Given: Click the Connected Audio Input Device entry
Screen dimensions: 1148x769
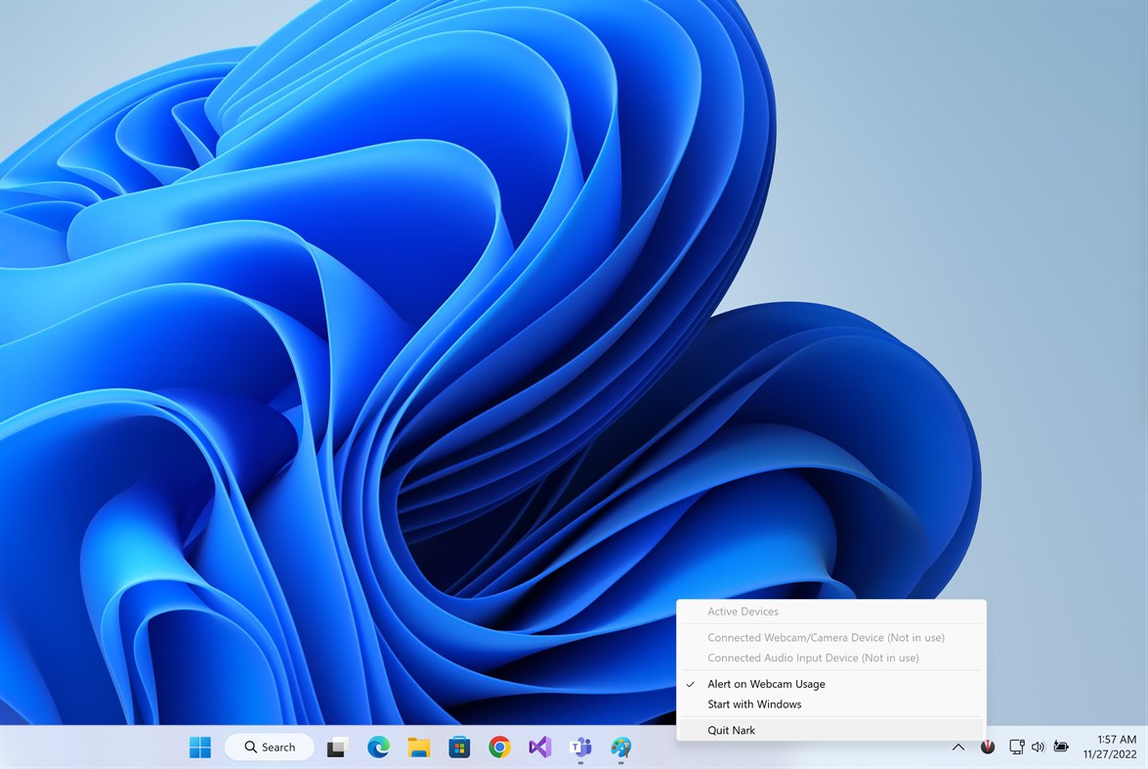Looking at the screenshot, I should pos(813,659).
